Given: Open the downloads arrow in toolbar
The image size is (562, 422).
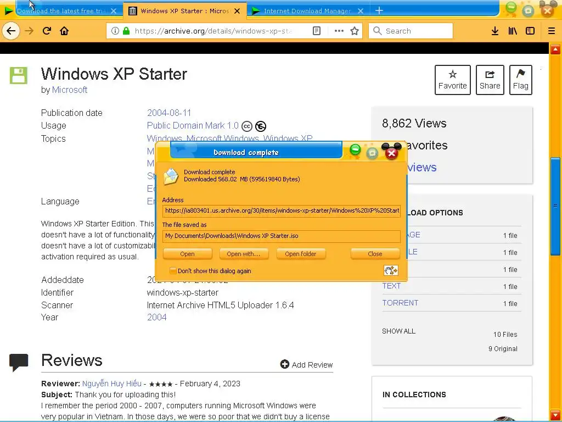Looking at the screenshot, I should click(495, 31).
